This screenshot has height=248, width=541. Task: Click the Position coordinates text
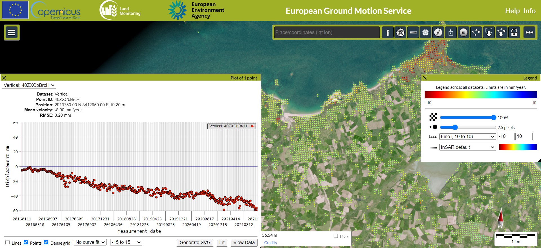point(90,105)
